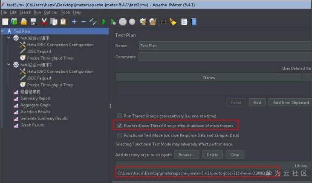The image size is (312, 183).
Task: Select Generate Summary Results listener
Action: (44, 118)
